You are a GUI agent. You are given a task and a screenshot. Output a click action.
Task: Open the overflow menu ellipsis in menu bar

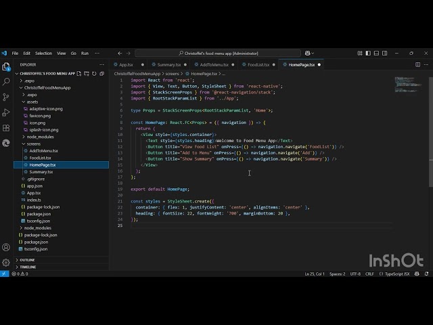(x=97, y=53)
